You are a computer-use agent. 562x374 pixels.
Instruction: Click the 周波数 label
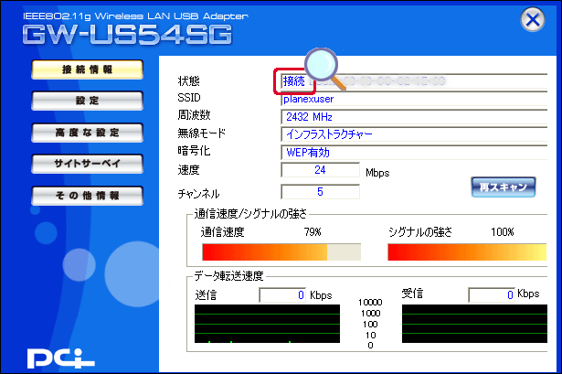coord(194,115)
